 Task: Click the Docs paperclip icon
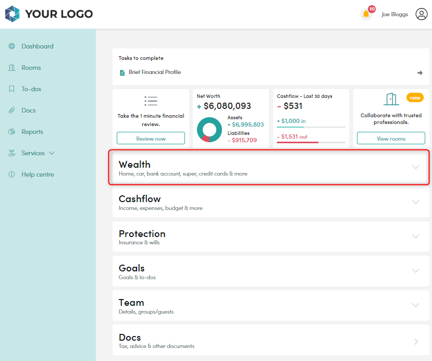12,110
